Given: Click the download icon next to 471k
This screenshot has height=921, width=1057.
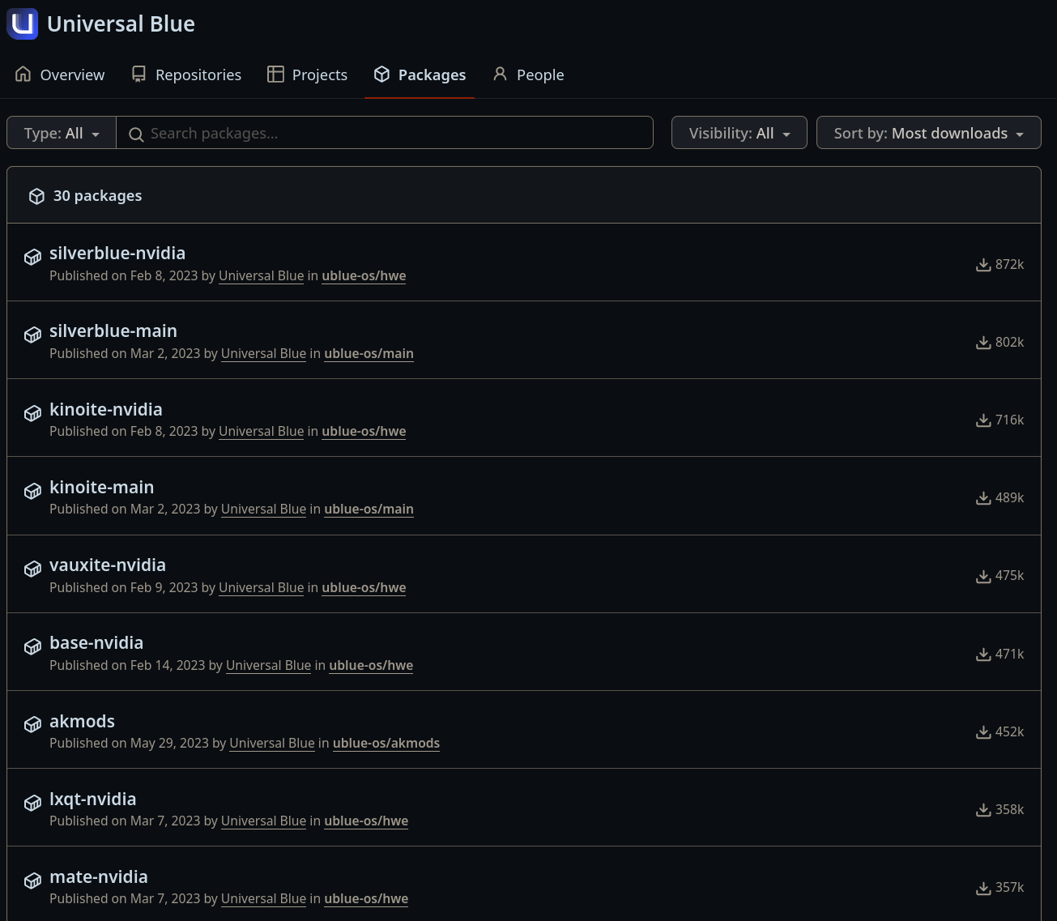Looking at the screenshot, I should (983, 655).
